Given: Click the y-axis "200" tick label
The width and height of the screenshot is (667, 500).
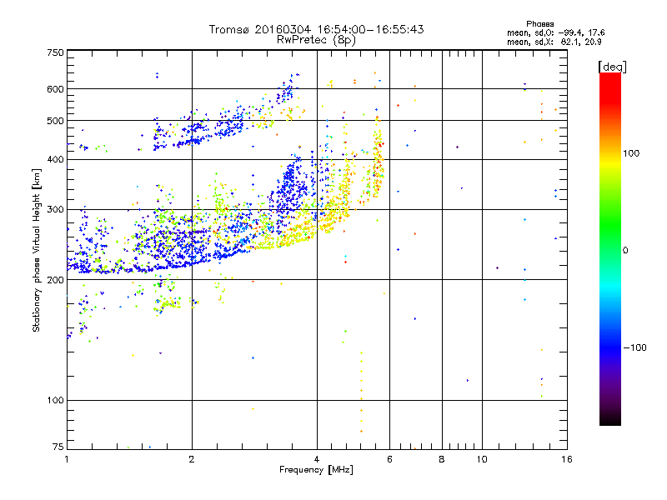Looking at the screenshot, I should tap(55, 280).
